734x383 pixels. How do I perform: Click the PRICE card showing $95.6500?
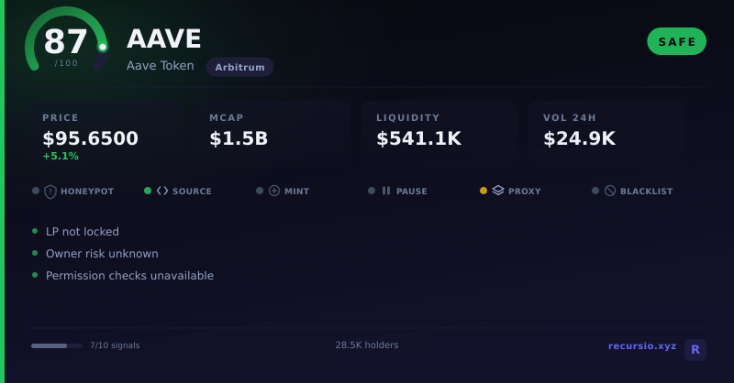pos(106,133)
